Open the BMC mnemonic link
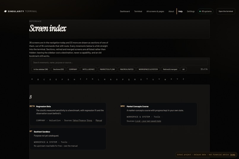239x159 pixels. click(123, 106)
